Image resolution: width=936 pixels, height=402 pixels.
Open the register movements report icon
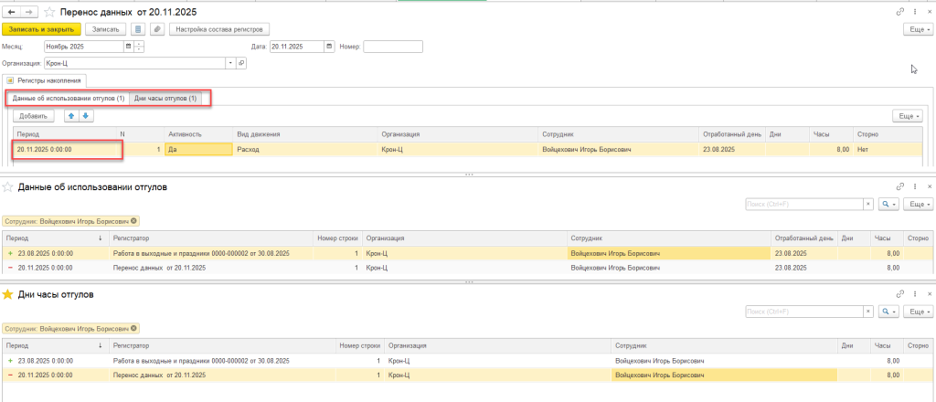(139, 29)
